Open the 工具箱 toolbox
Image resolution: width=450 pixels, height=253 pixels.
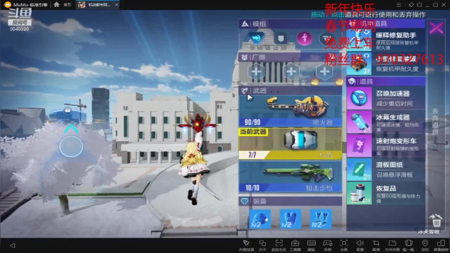(295, 245)
